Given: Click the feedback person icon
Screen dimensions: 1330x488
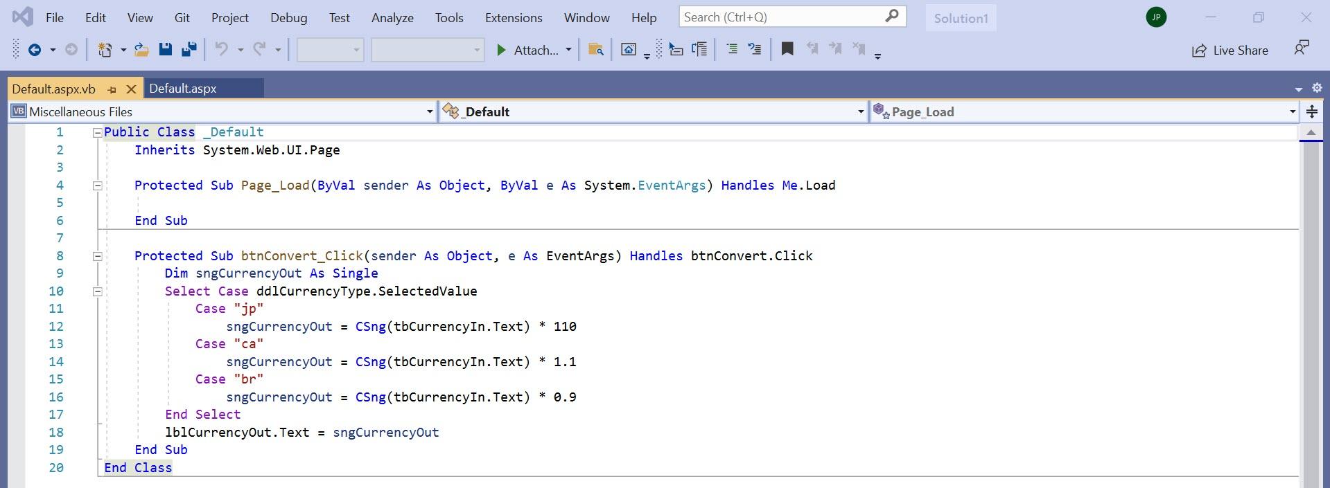Looking at the screenshot, I should (1302, 48).
